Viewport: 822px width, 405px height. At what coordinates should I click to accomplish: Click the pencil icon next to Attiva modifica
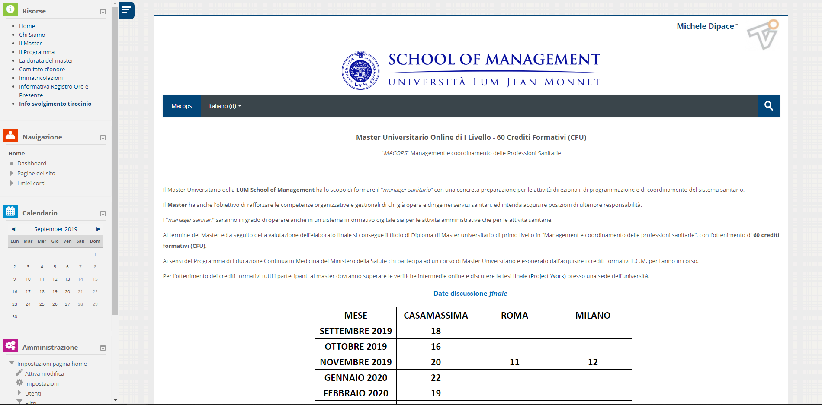pos(19,372)
